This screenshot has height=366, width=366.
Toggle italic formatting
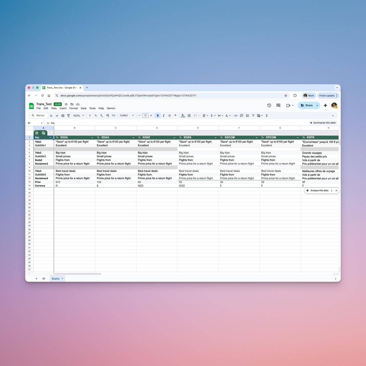[164, 116]
